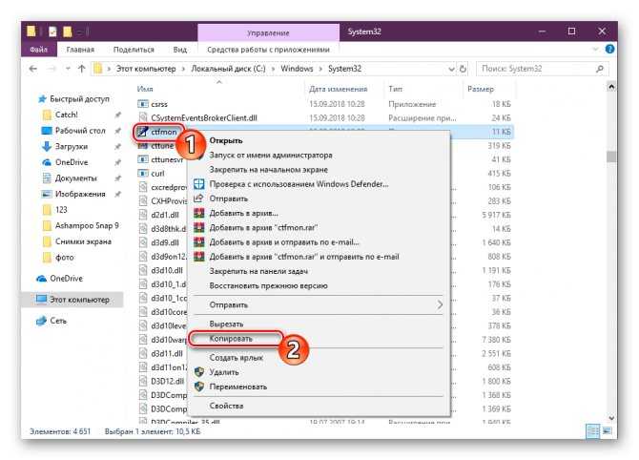Sort by Имя column header
Image resolution: width=639 pixels, height=460 pixels.
(x=145, y=89)
